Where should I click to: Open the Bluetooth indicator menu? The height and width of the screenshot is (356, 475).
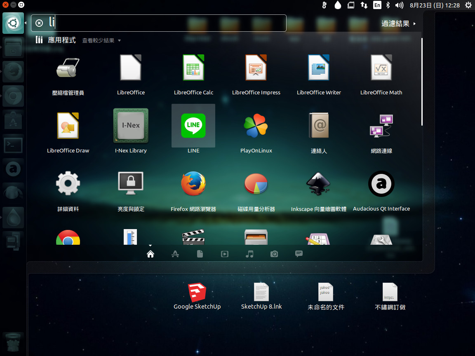tap(388, 5)
